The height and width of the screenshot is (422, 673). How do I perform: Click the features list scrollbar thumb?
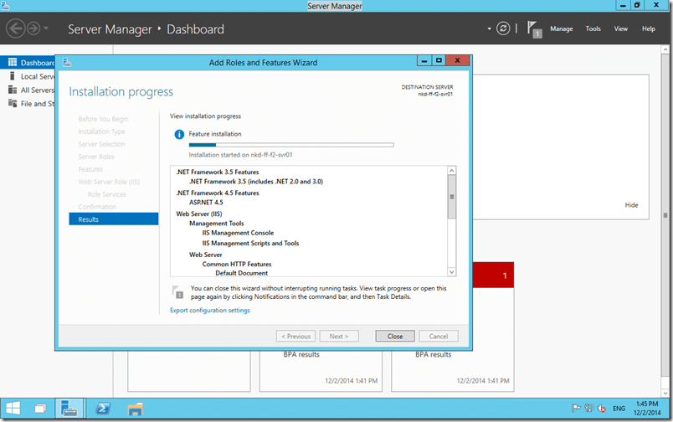coord(451,197)
